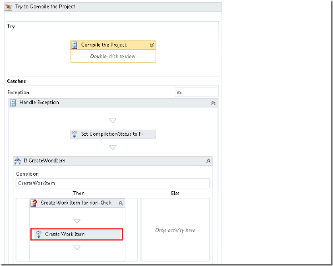Image resolution: width=333 pixels, height=266 pixels.
Task: Click the Try to Compile the Project title
Action: 45,7
